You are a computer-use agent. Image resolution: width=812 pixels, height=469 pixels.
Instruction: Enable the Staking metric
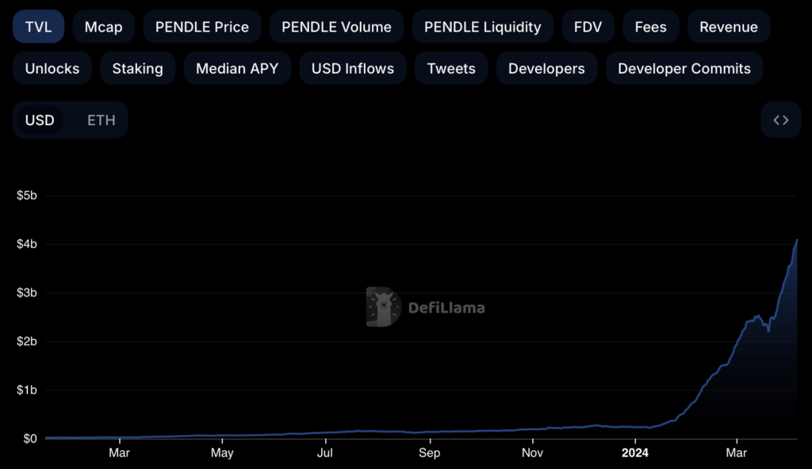click(137, 69)
